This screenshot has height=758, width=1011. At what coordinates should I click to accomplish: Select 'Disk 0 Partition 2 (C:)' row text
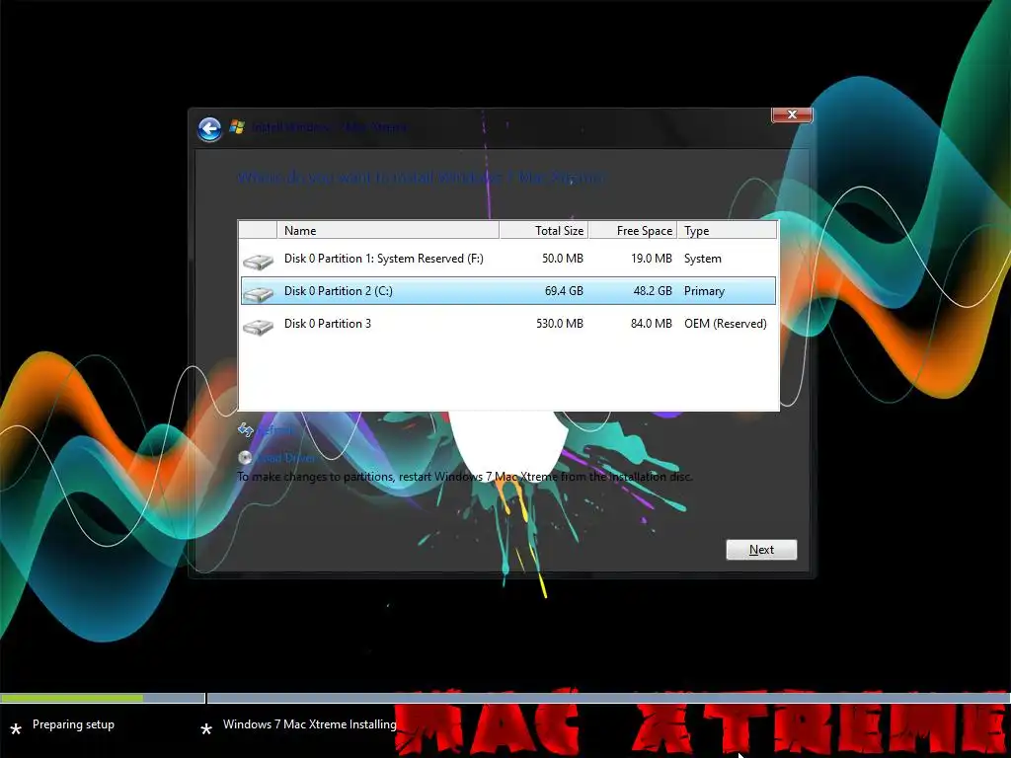coord(339,291)
